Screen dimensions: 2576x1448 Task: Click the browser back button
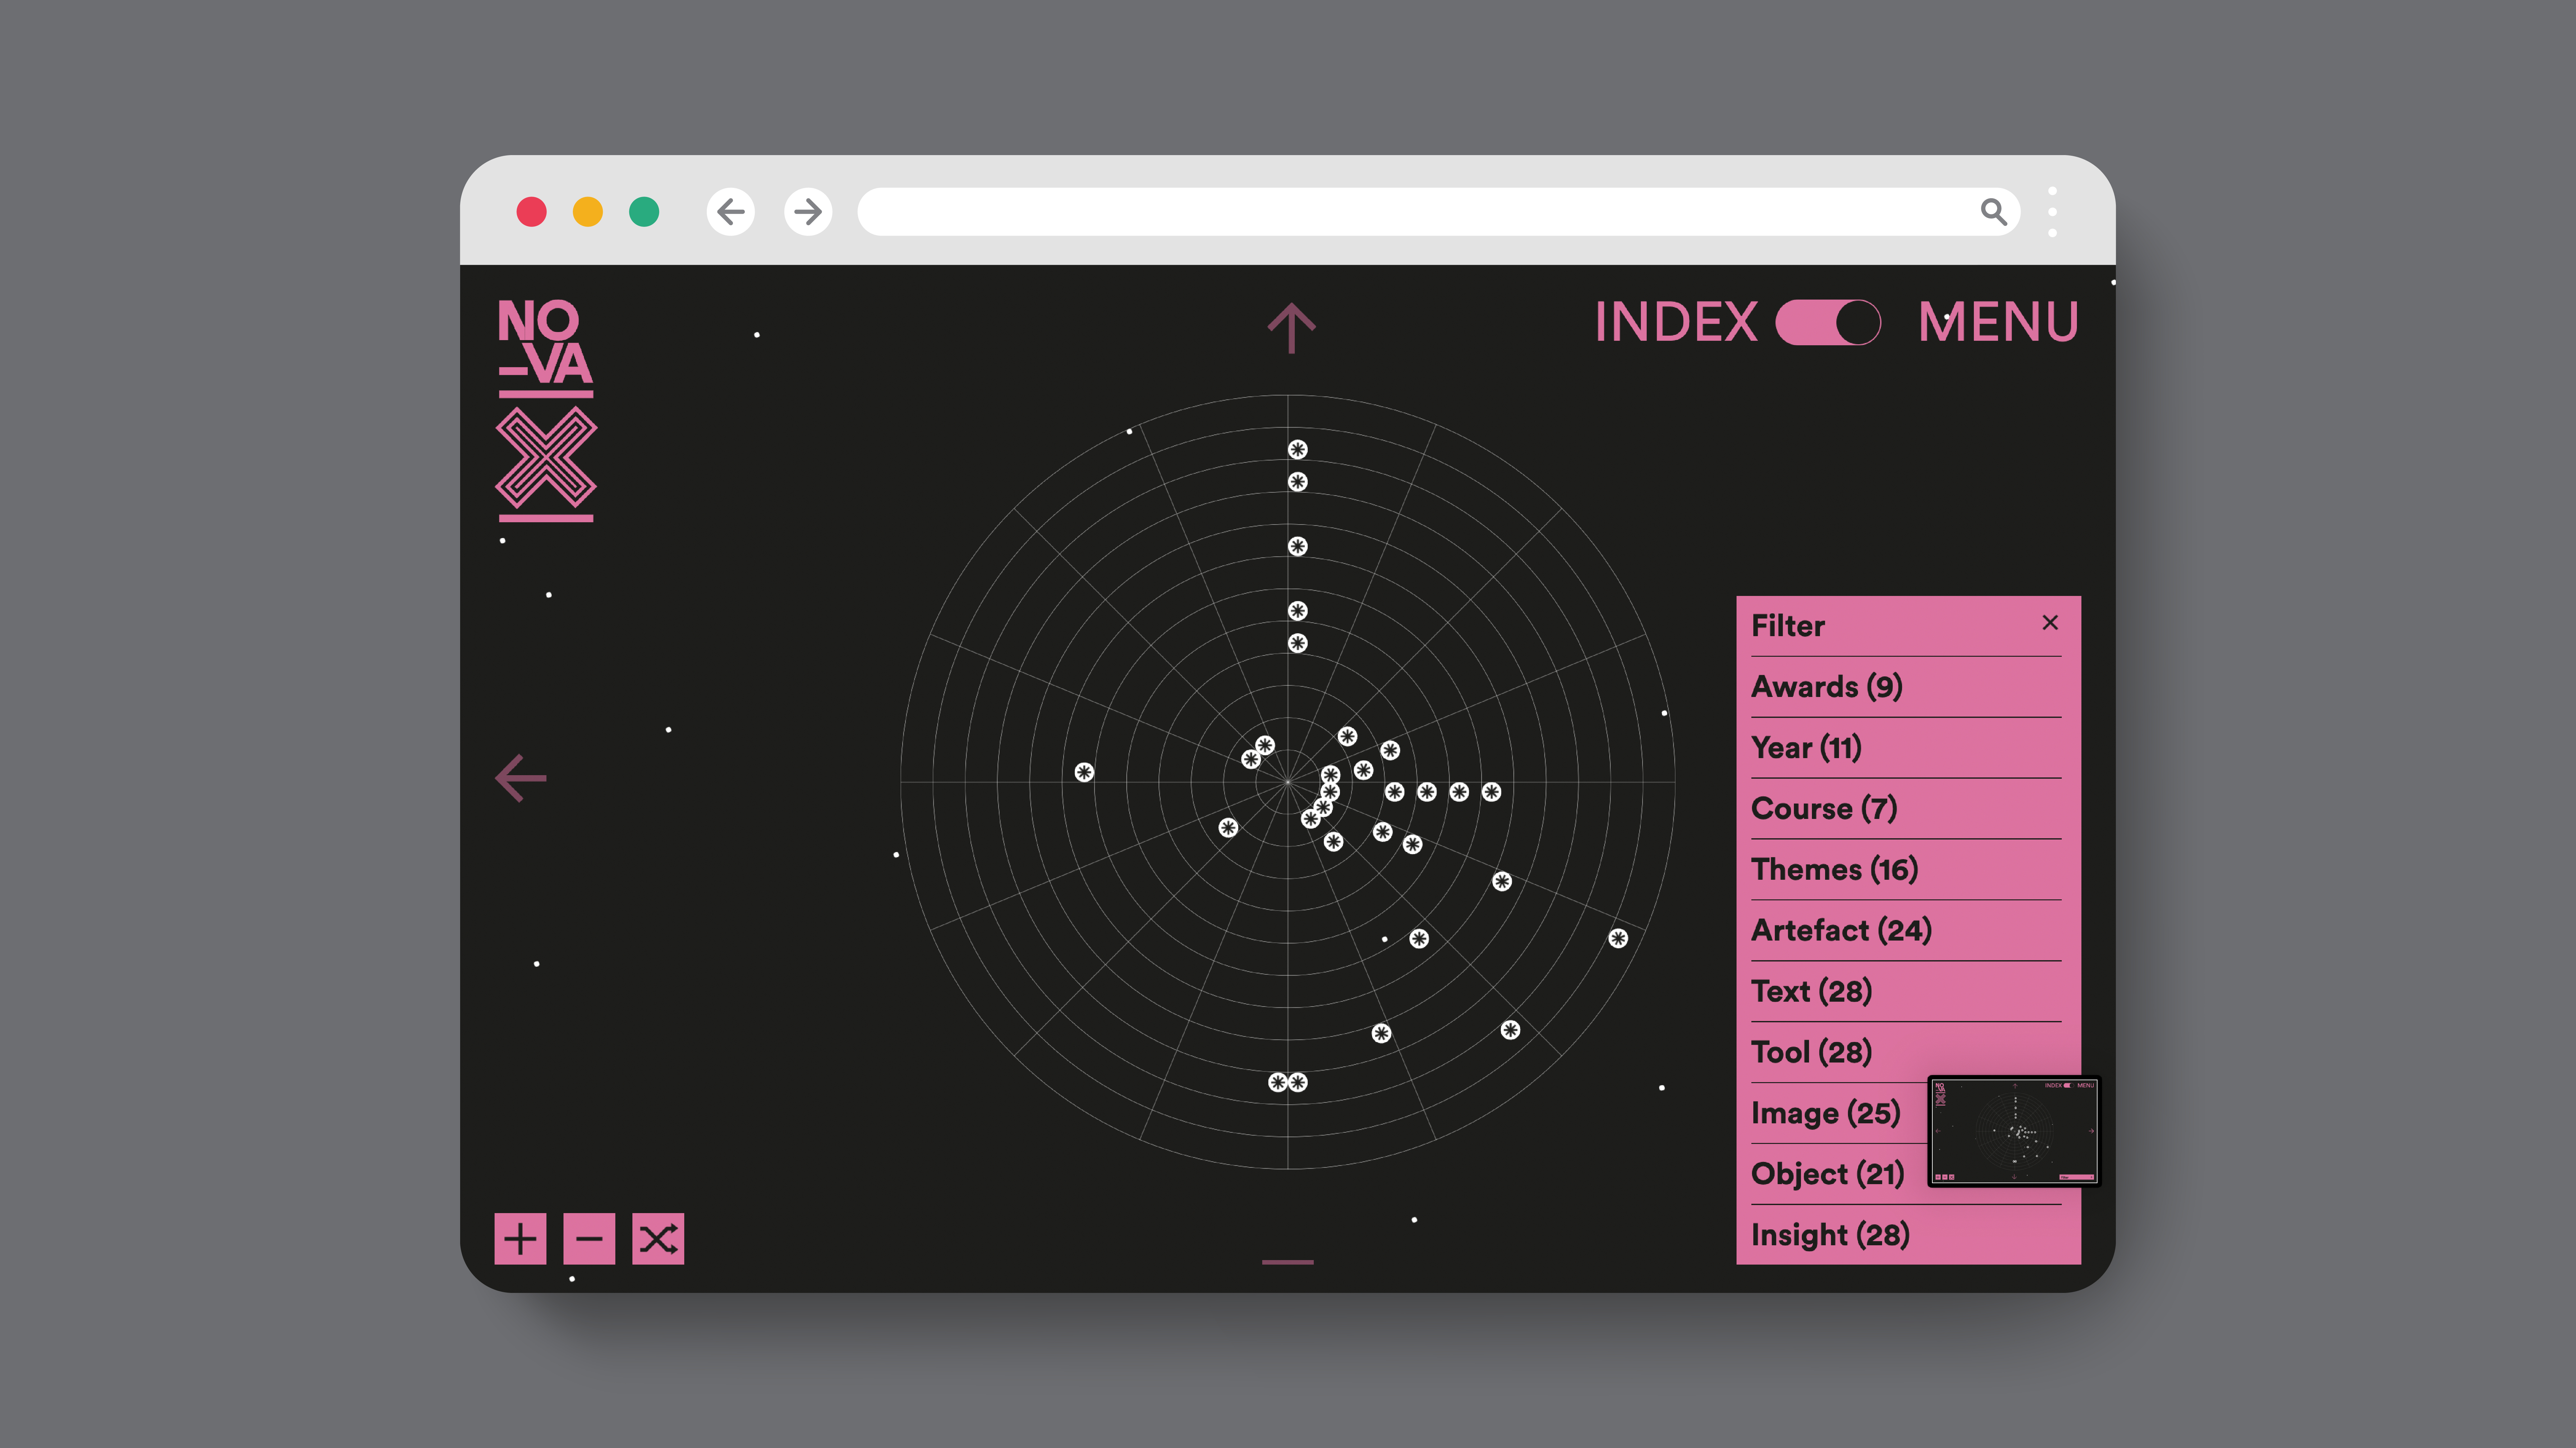[x=731, y=212]
